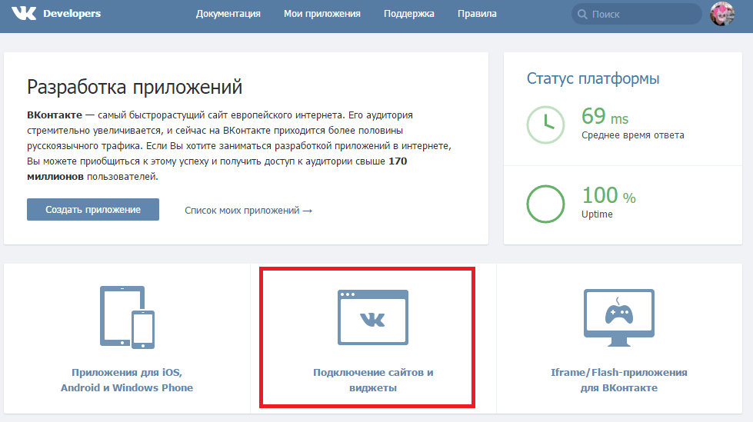The width and height of the screenshot is (753, 422).
Task: Open Список моих приложений link
Action: click(x=248, y=211)
